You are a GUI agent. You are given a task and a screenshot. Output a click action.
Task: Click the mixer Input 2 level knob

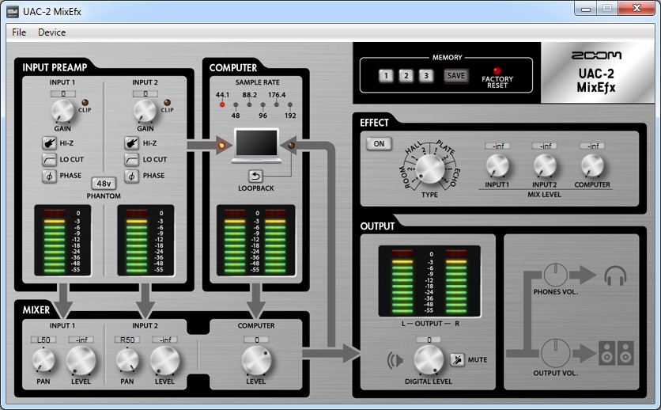(164, 360)
